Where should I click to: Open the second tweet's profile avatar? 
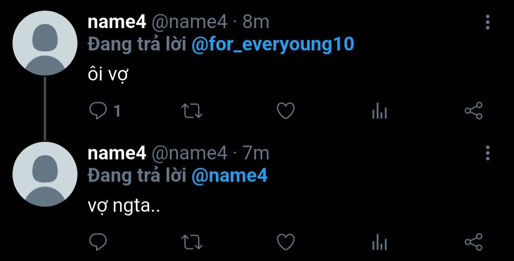click(x=44, y=174)
